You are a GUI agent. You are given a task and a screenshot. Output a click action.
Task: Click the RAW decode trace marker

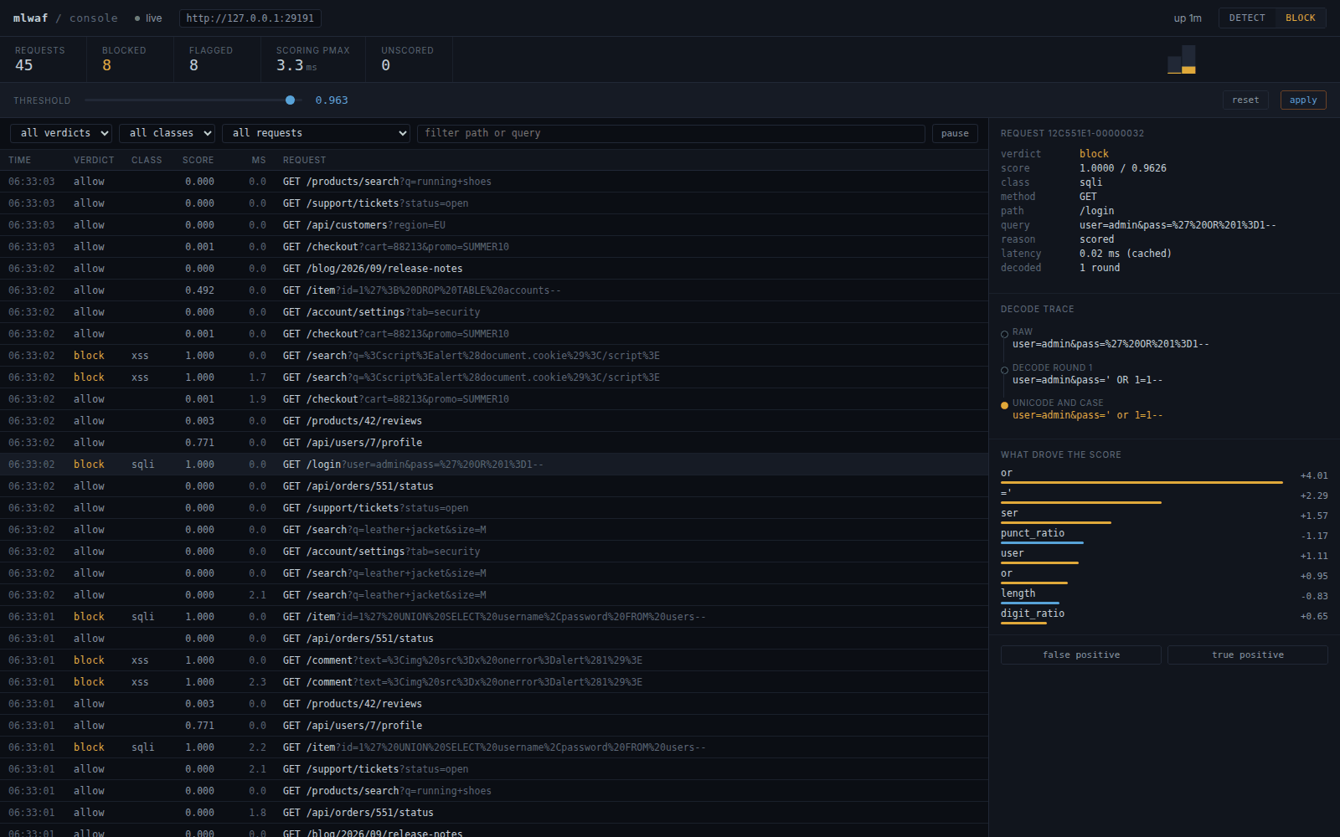[1004, 334]
